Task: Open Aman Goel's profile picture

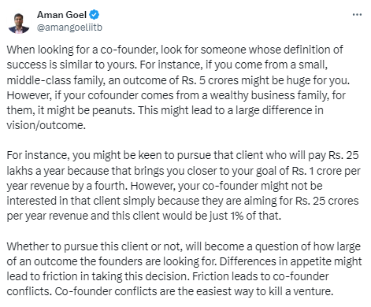Action: point(19,24)
